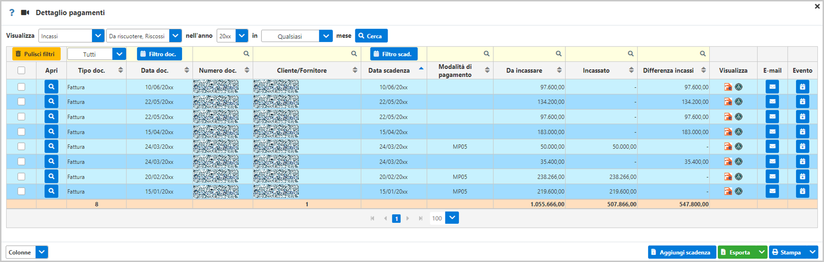824x262 pixels.
Task: Open the first row invoice dated 10/06/20xx
Action: click(x=51, y=87)
